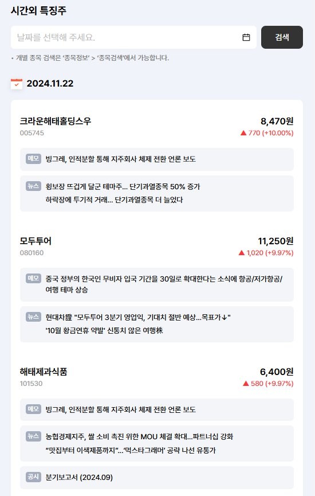The width and height of the screenshot is (315, 496).
Task: Open news '하락장에 투기적 거래' headline
Action: [x=114, y=200]
